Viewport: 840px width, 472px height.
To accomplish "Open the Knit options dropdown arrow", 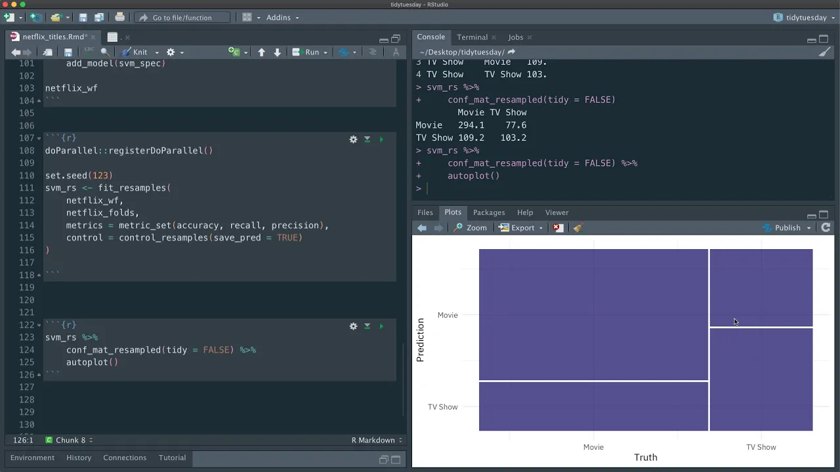I will [157, 52].
